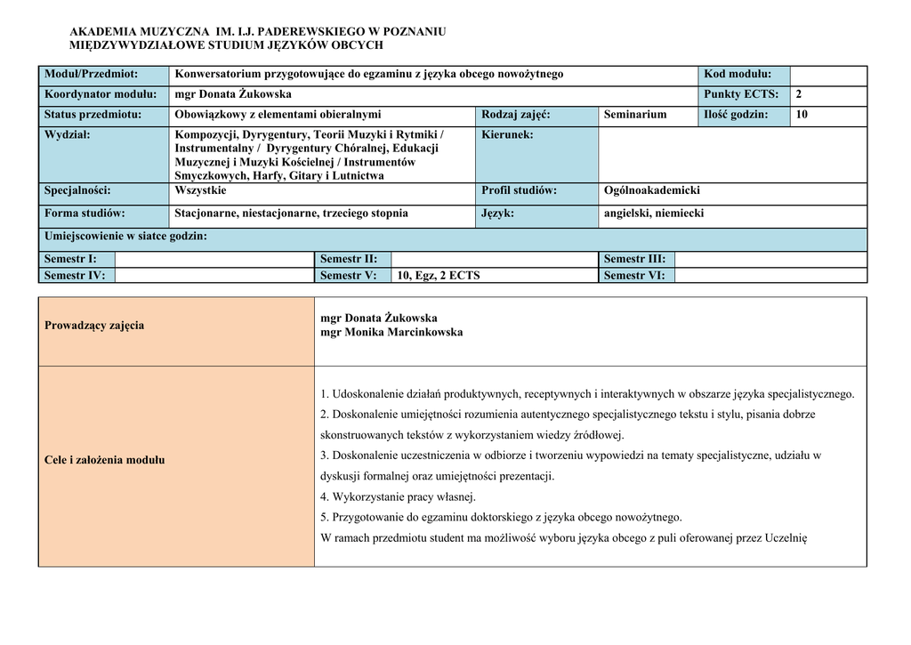The height and width of the screenshot is (645, 911).
Task: Click the Ilość godzin value '10'
Action: coord(802,115)
